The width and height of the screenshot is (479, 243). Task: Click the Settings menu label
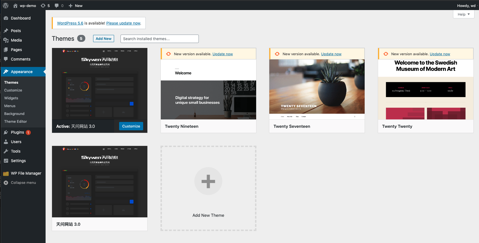pos(18,161)
